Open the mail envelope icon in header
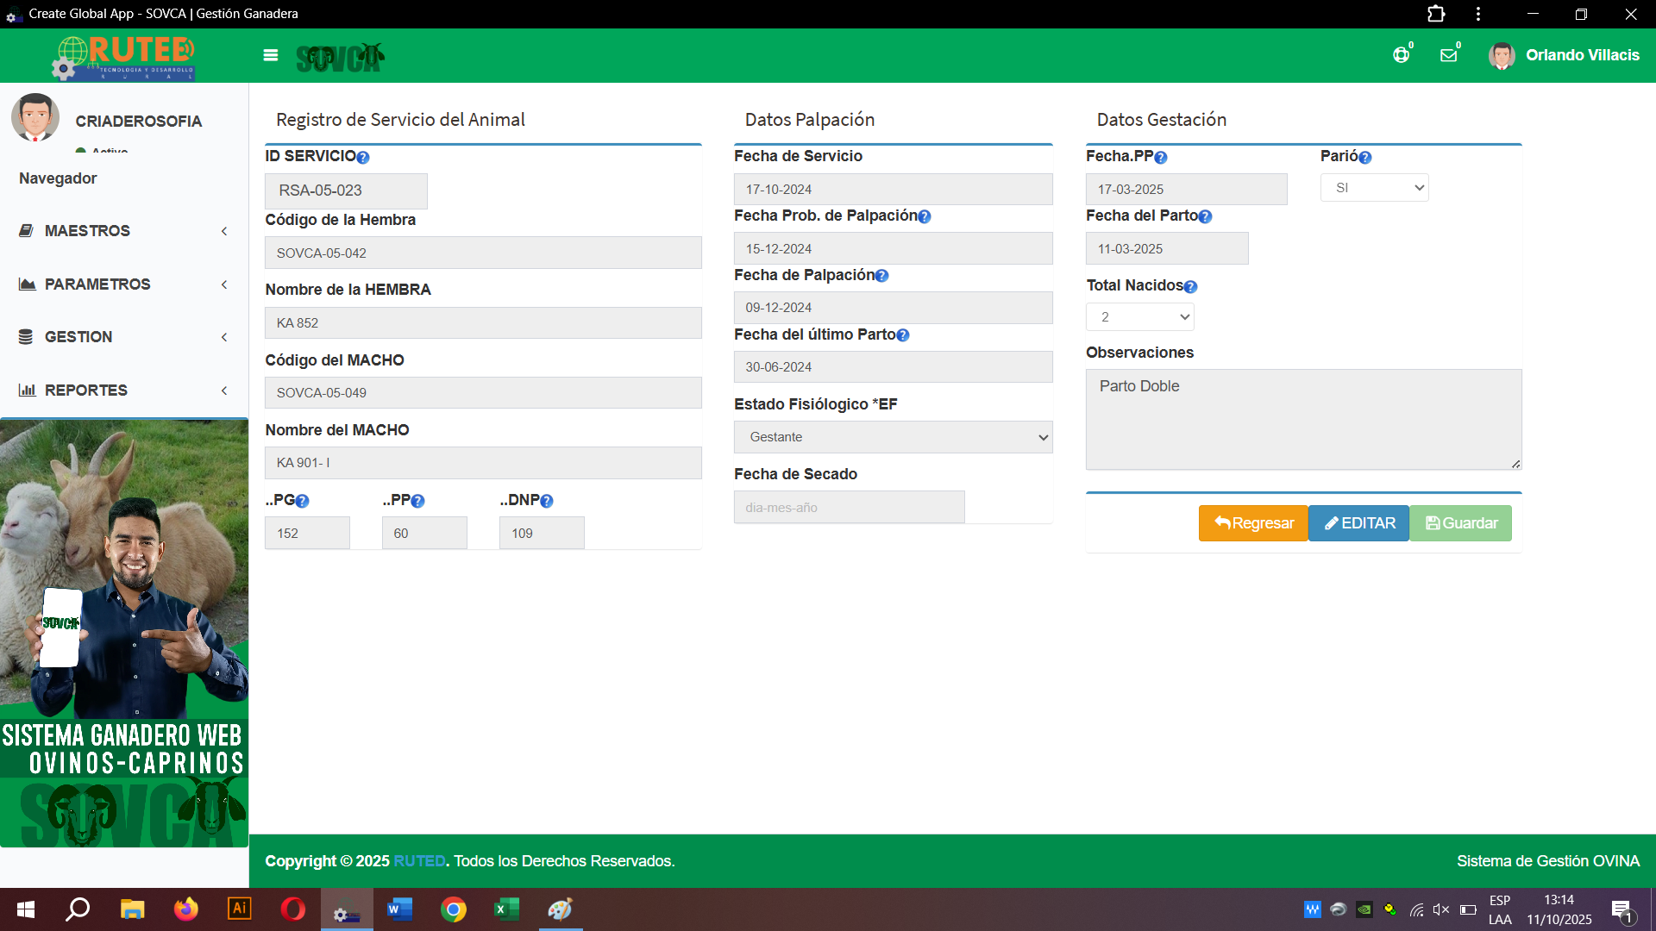1656x931 pixels. 1448,55
